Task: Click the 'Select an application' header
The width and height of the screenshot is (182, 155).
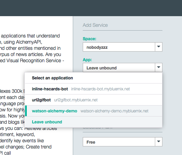Action: tap(52, 78)
